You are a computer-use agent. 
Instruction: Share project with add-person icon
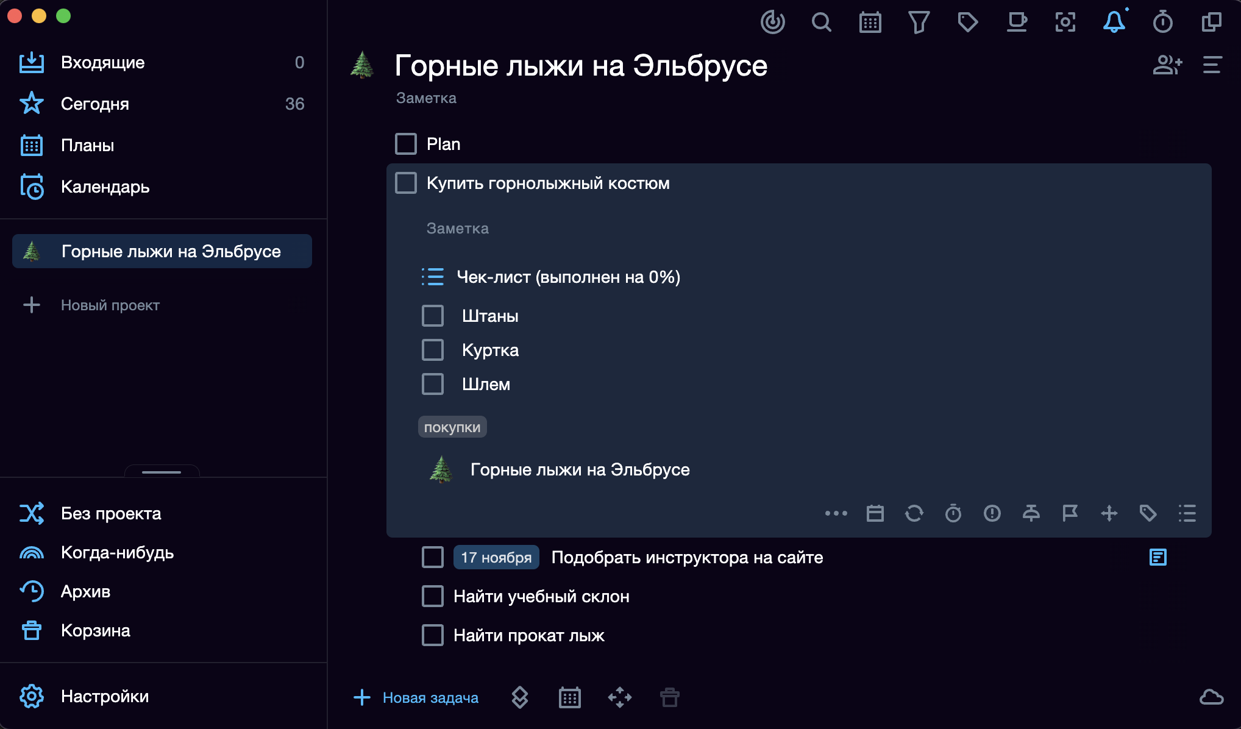(1167, 65)
